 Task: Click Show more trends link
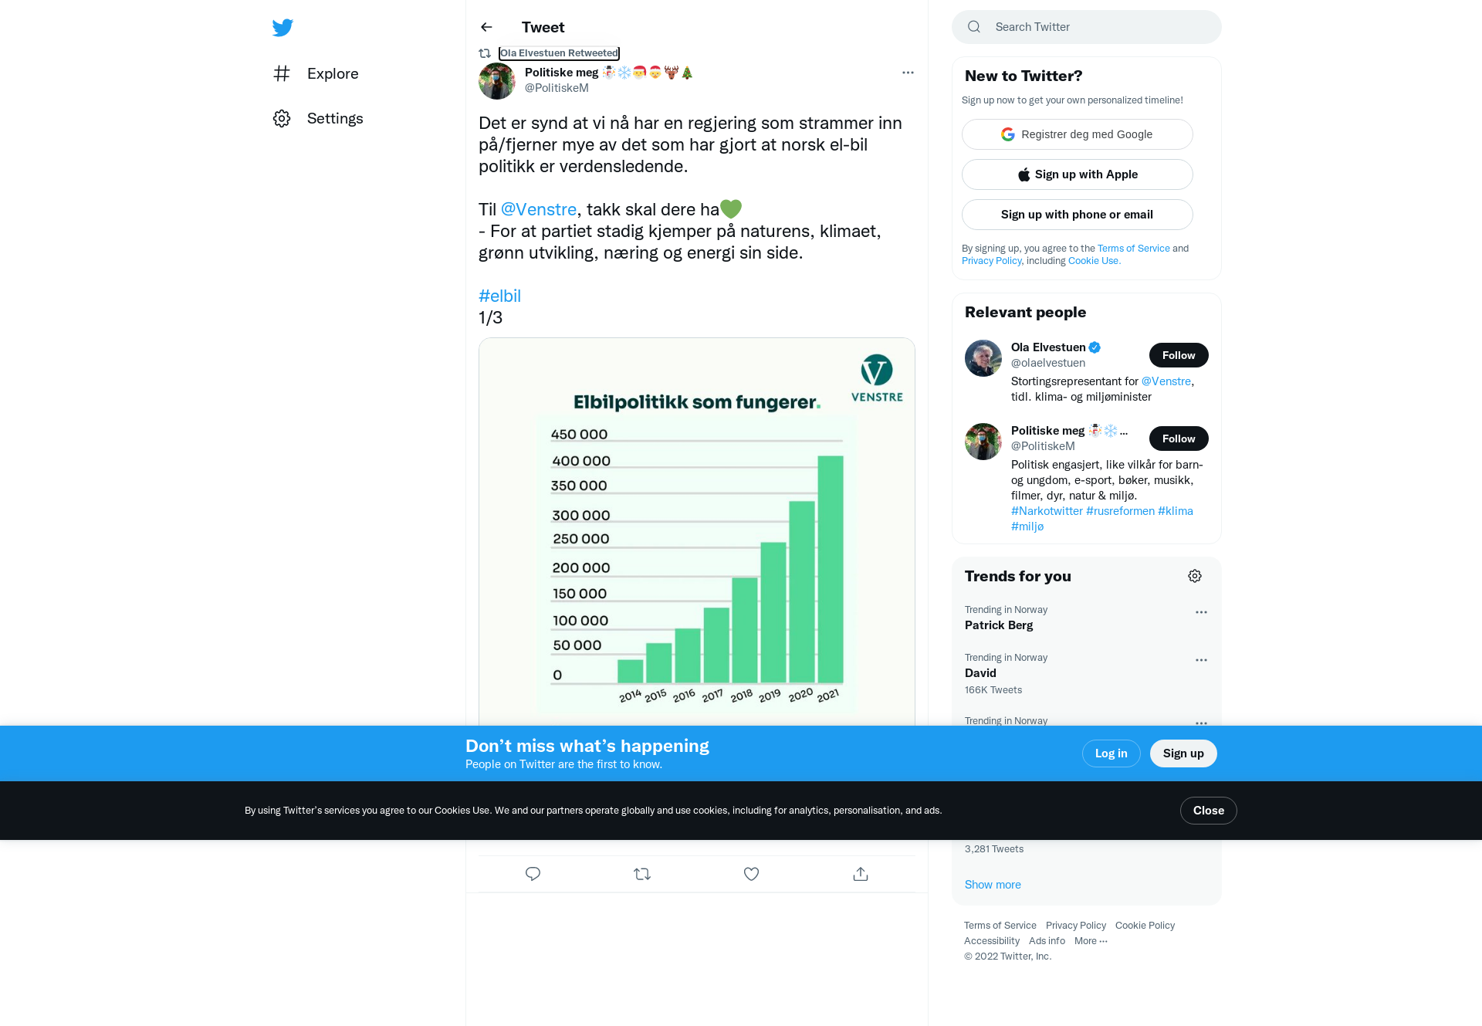click(x=993, y=885)
